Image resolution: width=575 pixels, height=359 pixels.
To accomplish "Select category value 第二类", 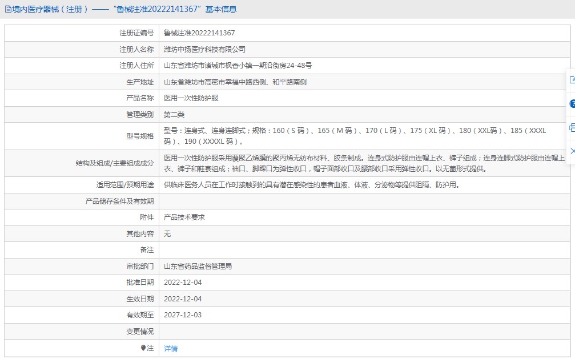I will pyautogui.click(x=174, y=114).
